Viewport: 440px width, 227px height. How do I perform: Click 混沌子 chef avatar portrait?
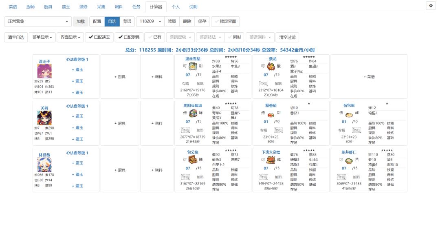click(x=44, y=71)
